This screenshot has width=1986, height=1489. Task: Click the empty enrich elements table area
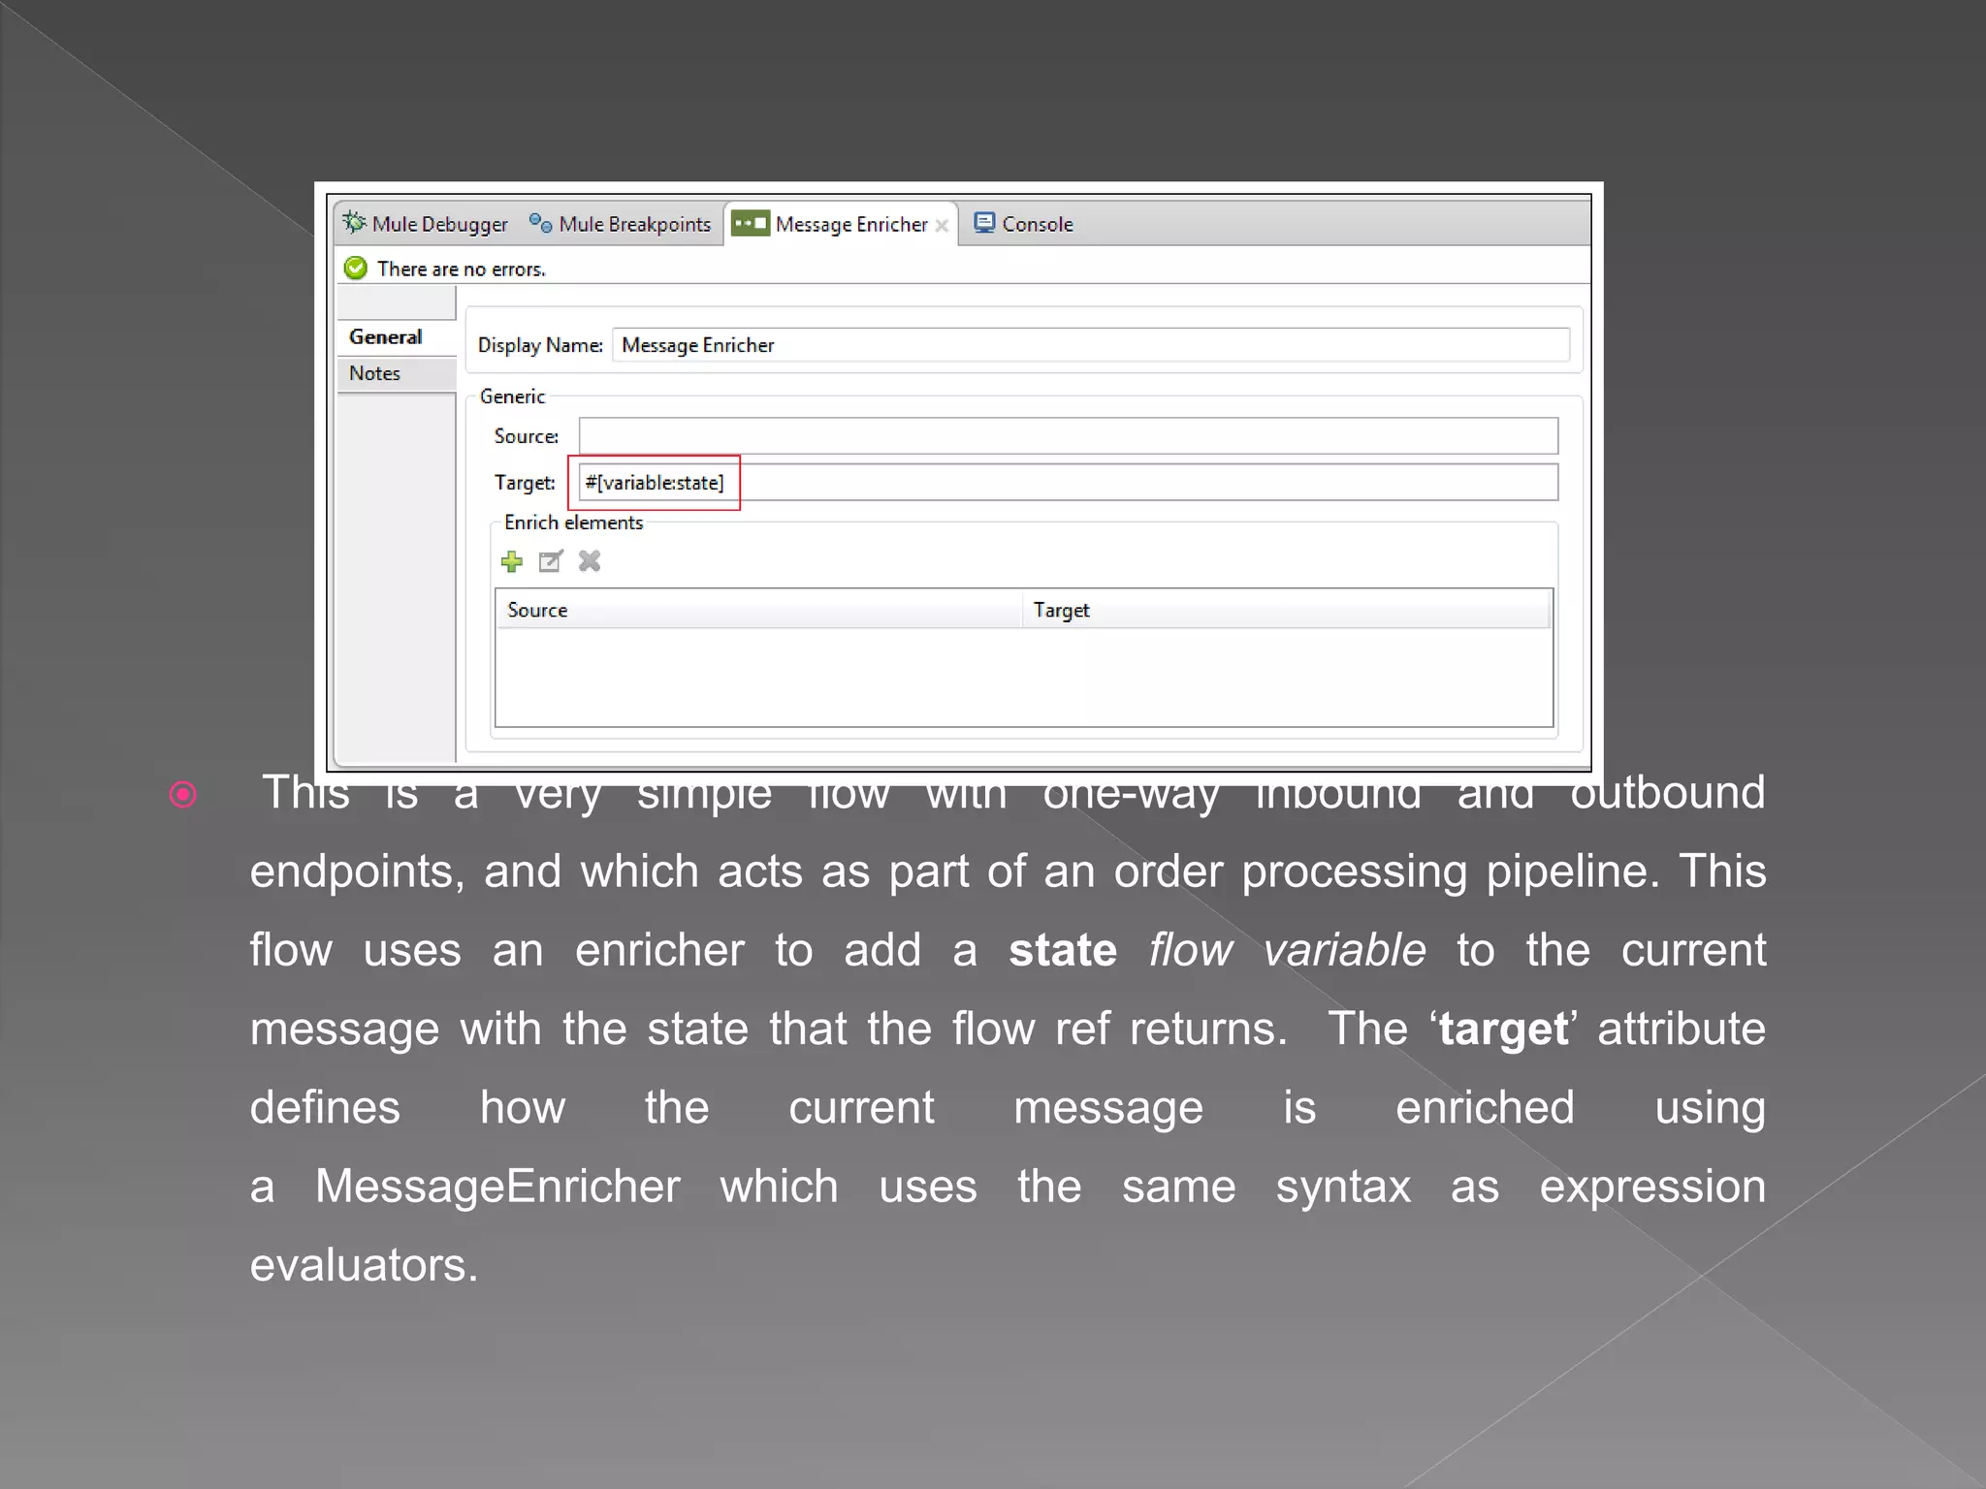(1023, 677)
